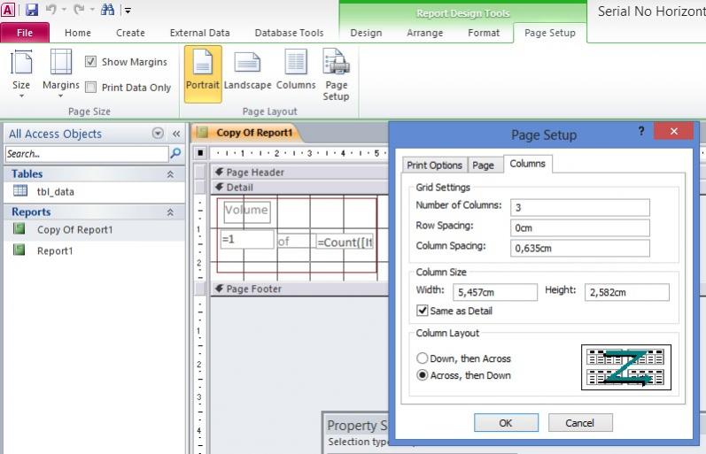Click the Row Spacing field

[x=580, y=227]
